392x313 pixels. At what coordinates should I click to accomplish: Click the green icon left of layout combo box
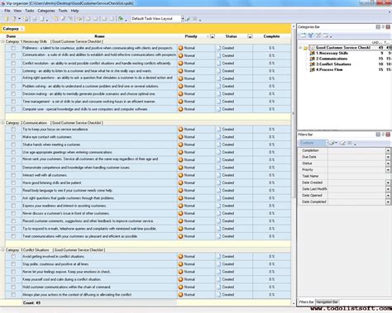click(x=121, y=19)
